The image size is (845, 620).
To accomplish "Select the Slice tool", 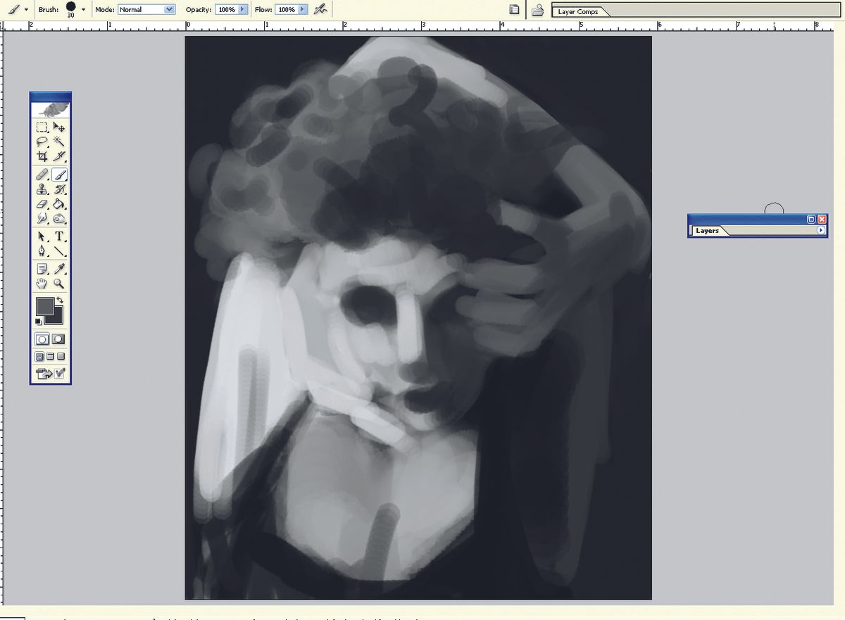I will tap(60, 156).
